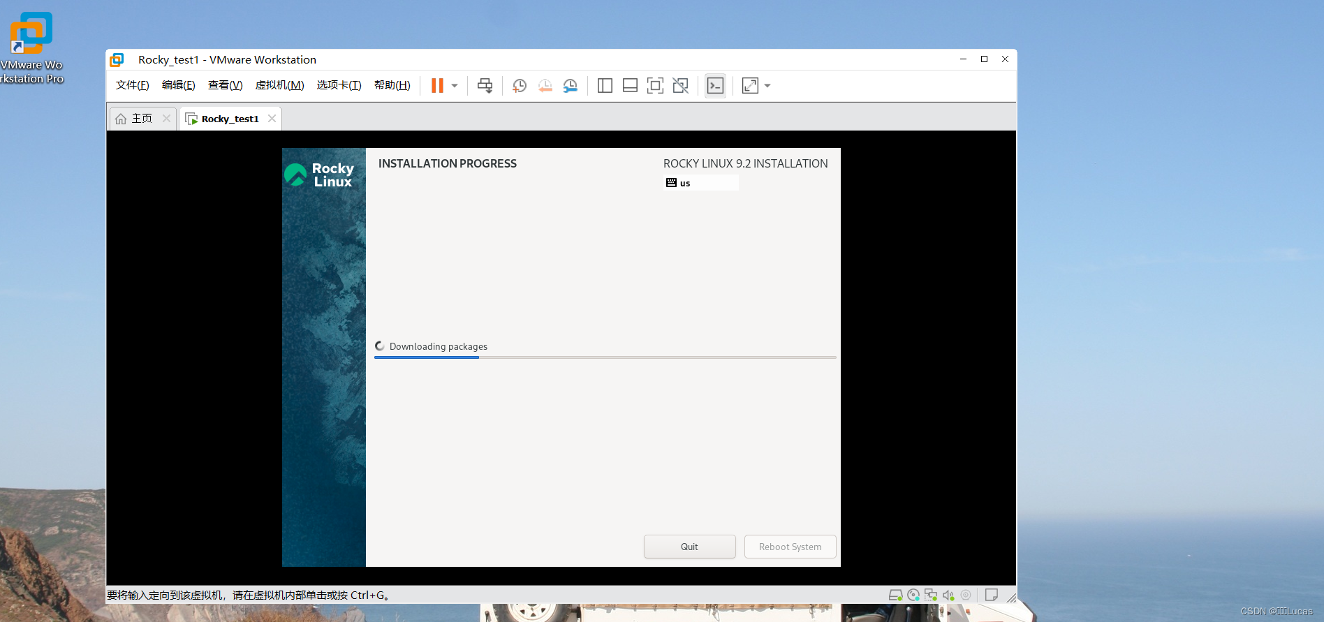Click the INSTALLATION PROGRESS heading
Image resolution: width=1324 pixels, height=622 pixels.
tap(448, 163)
